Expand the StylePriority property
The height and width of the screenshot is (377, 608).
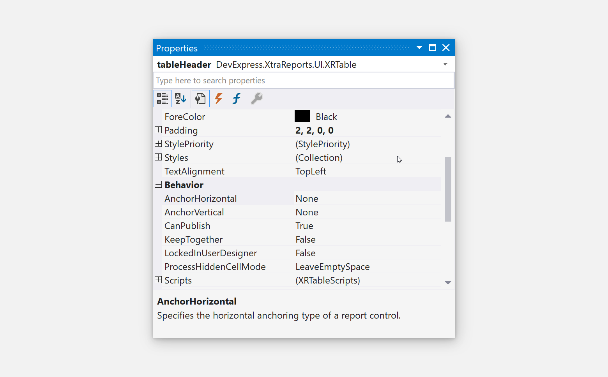158,143
